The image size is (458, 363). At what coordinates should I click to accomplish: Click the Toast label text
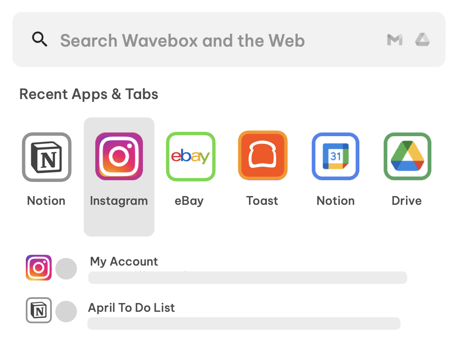[262, 201]
